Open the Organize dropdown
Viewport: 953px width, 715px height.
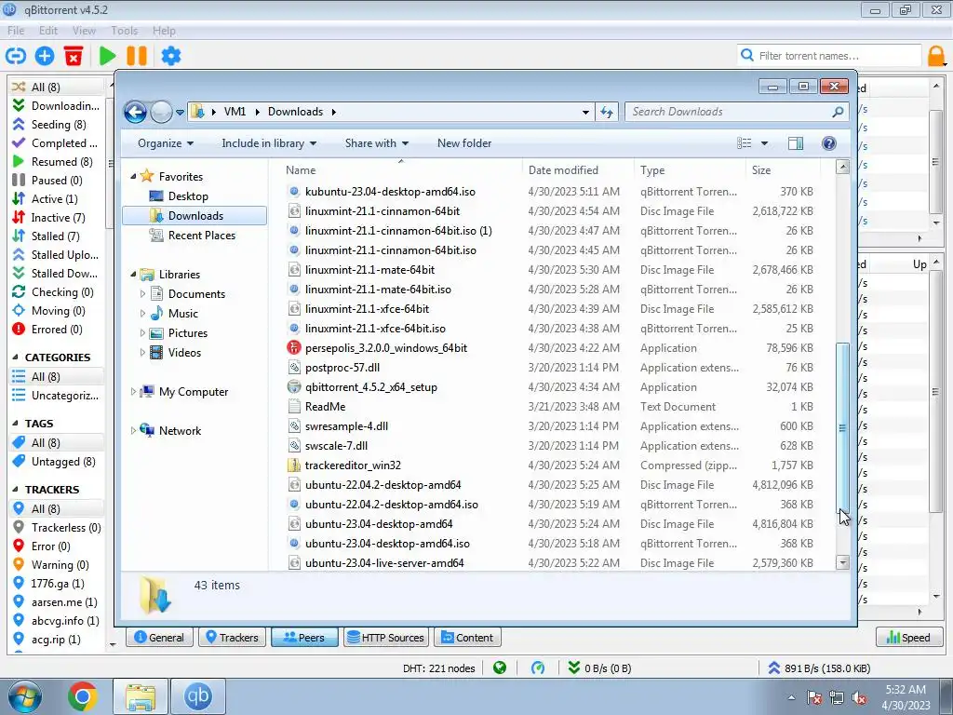tap(166, 143)
